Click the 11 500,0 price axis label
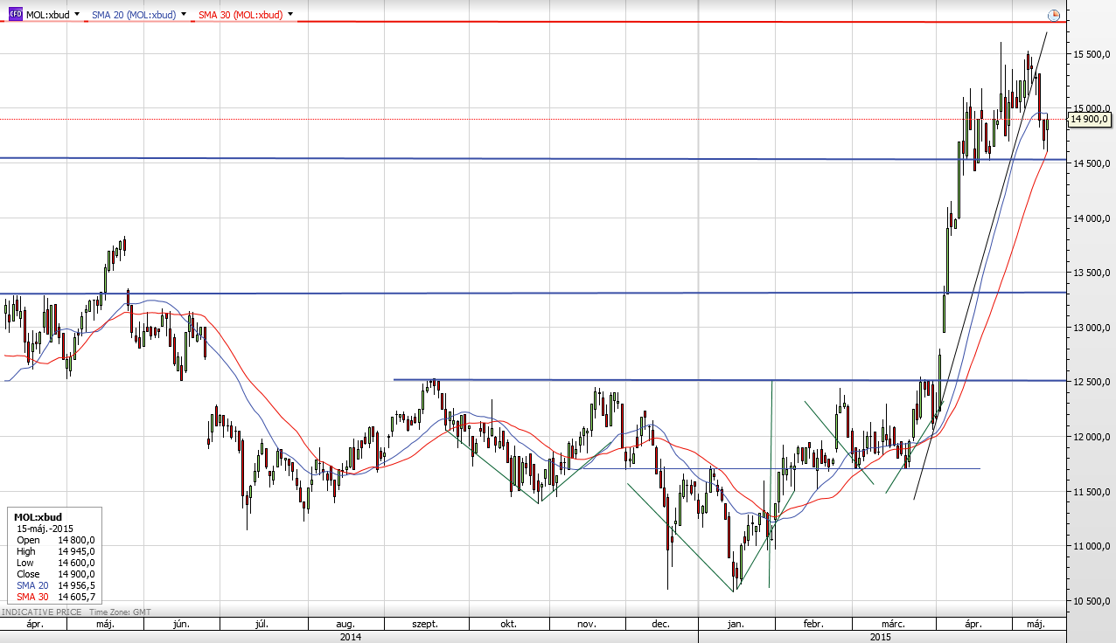This screenshot has height=643, width=1116. click(1091, 492)
